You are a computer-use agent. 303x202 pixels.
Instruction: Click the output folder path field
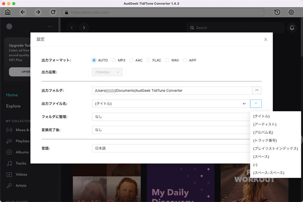click(172, 90)
